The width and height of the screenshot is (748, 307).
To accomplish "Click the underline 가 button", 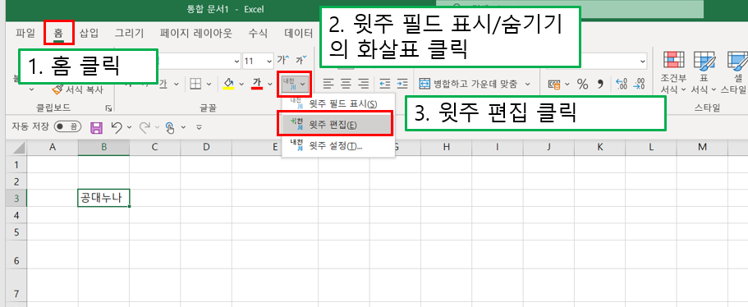I will [163, 84].
